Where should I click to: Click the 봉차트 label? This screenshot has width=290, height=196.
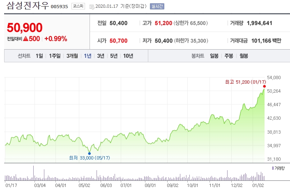coord(198,56)
